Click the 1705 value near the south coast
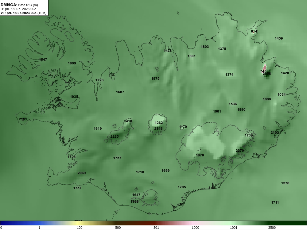Screen dimensions: 307x230 182,187
